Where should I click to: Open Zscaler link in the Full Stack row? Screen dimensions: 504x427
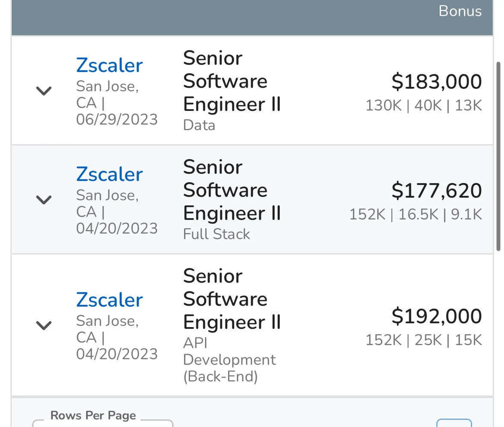click(109, 174)
